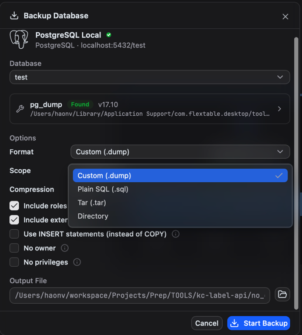Click the Found status badge
Image resolution: width=302 pixels, height=335 pixels.
pyautogui.click(x=80, y=104)
